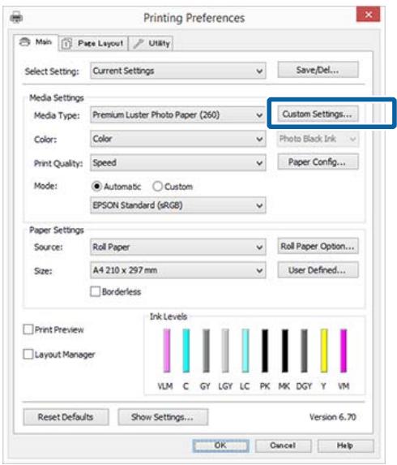Click the Version 6.70 text
Viewport: 397px width, 465px height.
click(333, 417)
